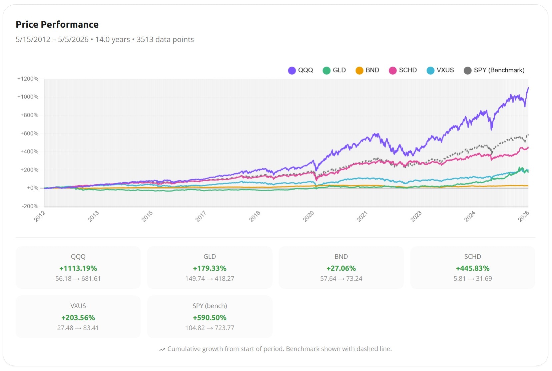Click SCHD price range 5.81 → 31.69
The image size is (552, 371).
coord(473,279)
